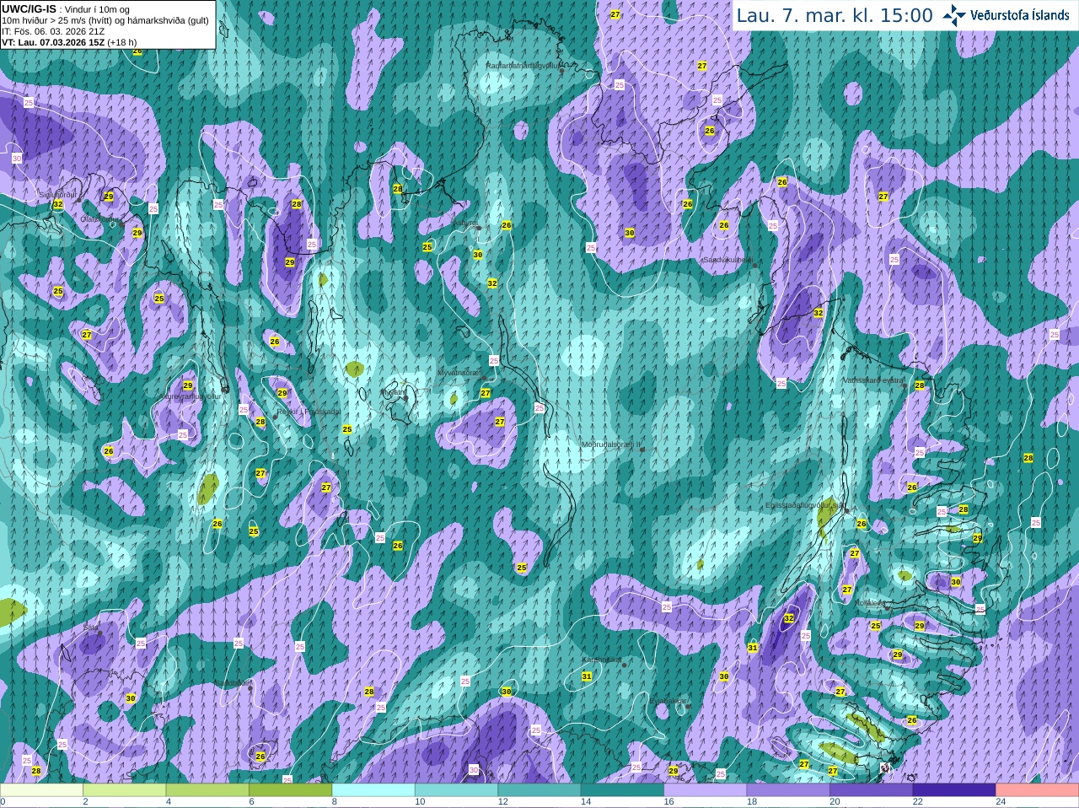Click the Kollaleira station label
This screenshot has height=808, width=1079.
(869, 602)
